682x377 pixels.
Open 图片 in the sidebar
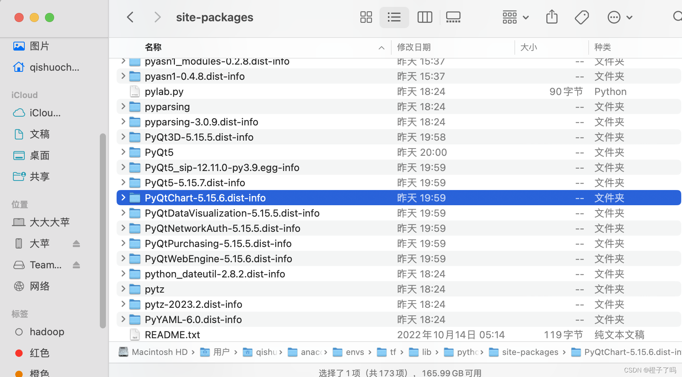(31, 46)
